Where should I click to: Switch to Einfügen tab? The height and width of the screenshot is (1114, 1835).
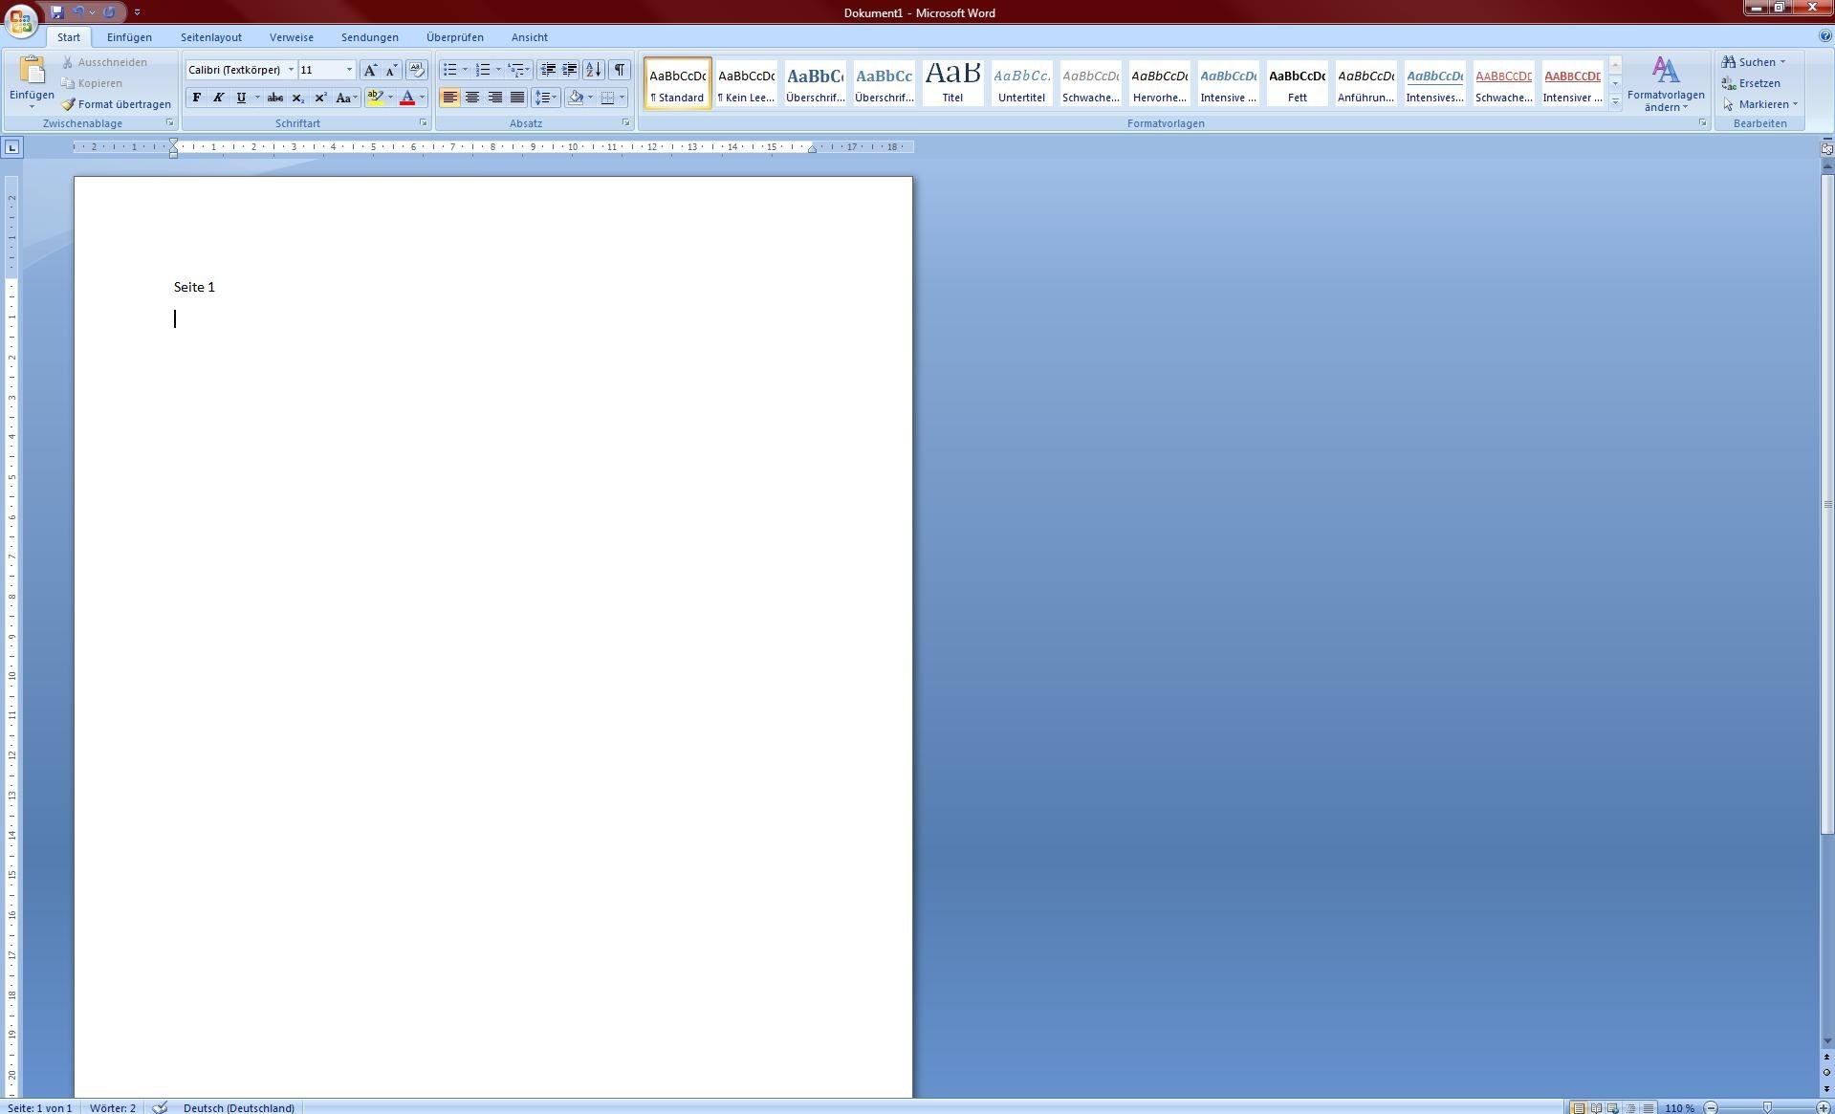129,37
